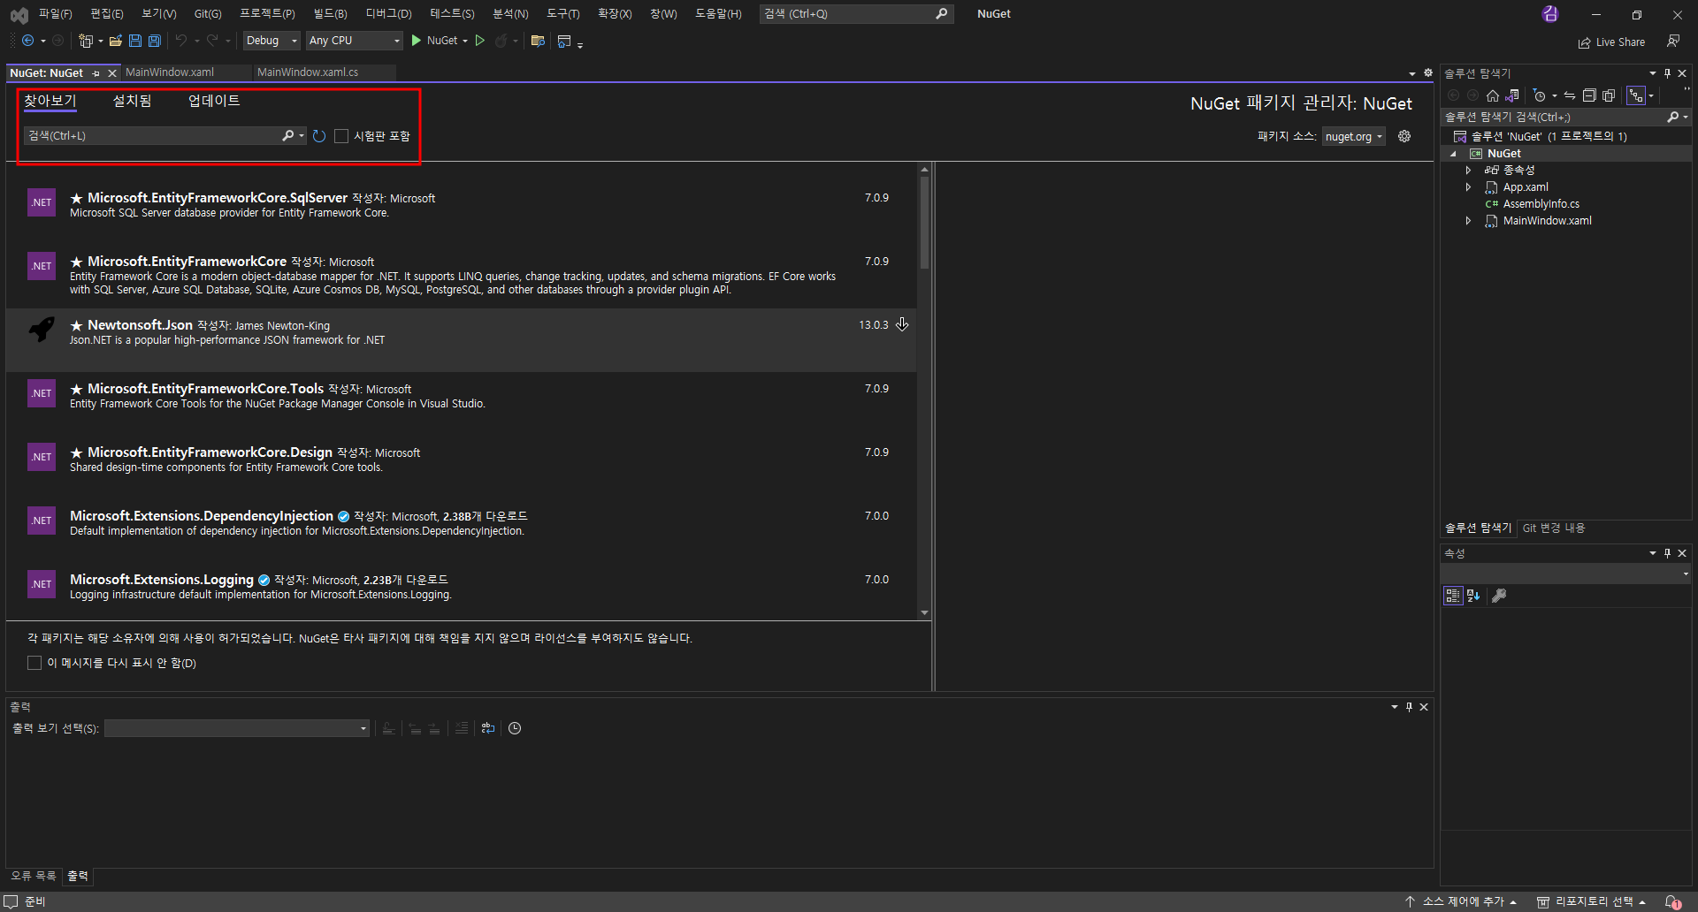This screenshot has height=912, width=1698.
Task: Click the new project toolbar icon
Action: [86, 41]
